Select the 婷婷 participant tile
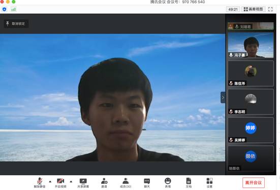 [251, 130]
